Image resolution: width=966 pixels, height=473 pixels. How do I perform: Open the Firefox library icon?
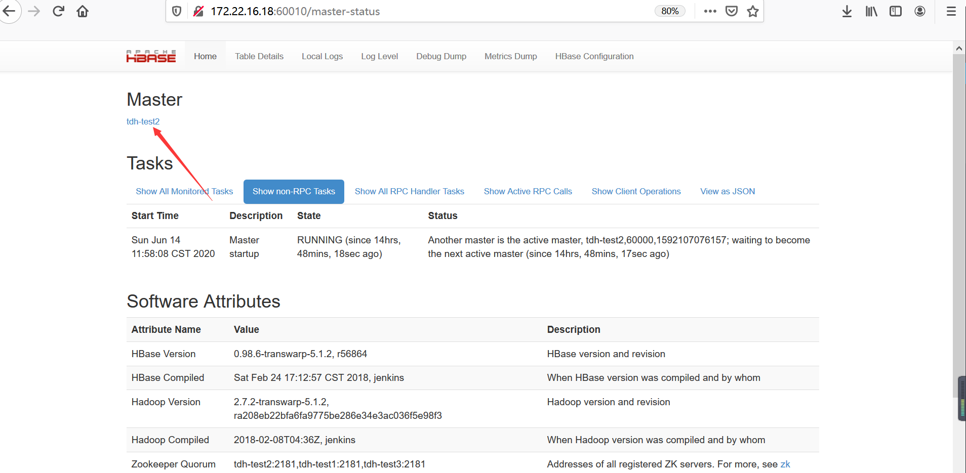click(871, 11)
